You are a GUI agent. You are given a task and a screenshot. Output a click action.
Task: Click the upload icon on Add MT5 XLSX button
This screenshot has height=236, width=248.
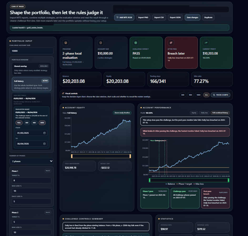pos(117,17)
